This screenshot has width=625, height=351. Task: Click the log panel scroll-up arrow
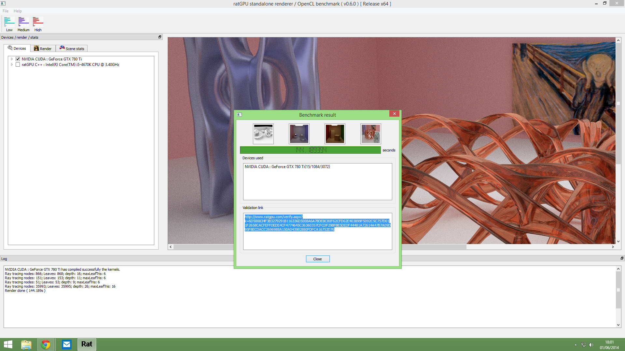pos(618,269)
